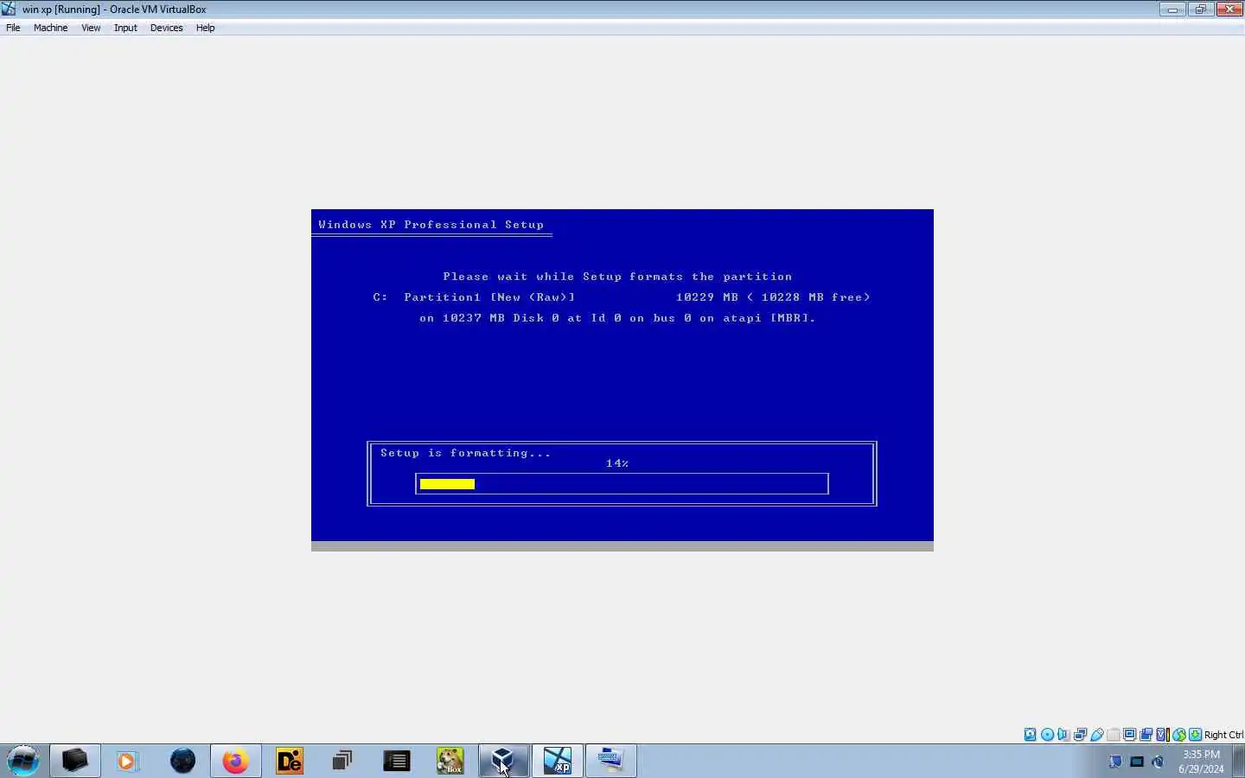Restore down the VirtualBox window
This screenshot has width=1245, height=778.
(x=1200, y=10)
